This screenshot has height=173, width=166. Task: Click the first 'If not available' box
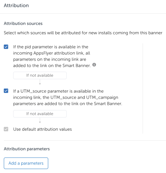click(x=40, y=75)
